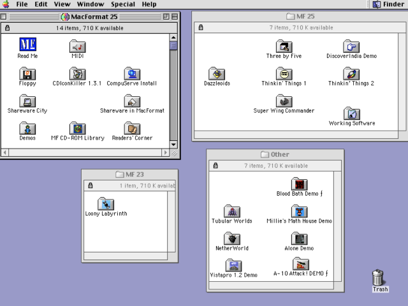
Task: Collapse MacFormat 25 with windowshade box
Action: (175, 17)
